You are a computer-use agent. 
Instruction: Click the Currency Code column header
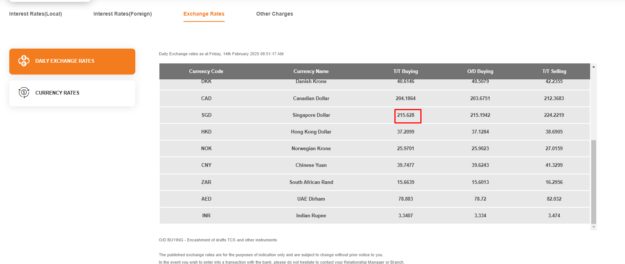(x=206, y=71)
